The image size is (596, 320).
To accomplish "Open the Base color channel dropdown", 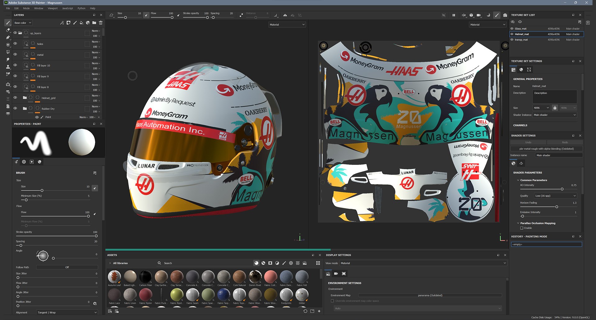I will click(23, 23).
